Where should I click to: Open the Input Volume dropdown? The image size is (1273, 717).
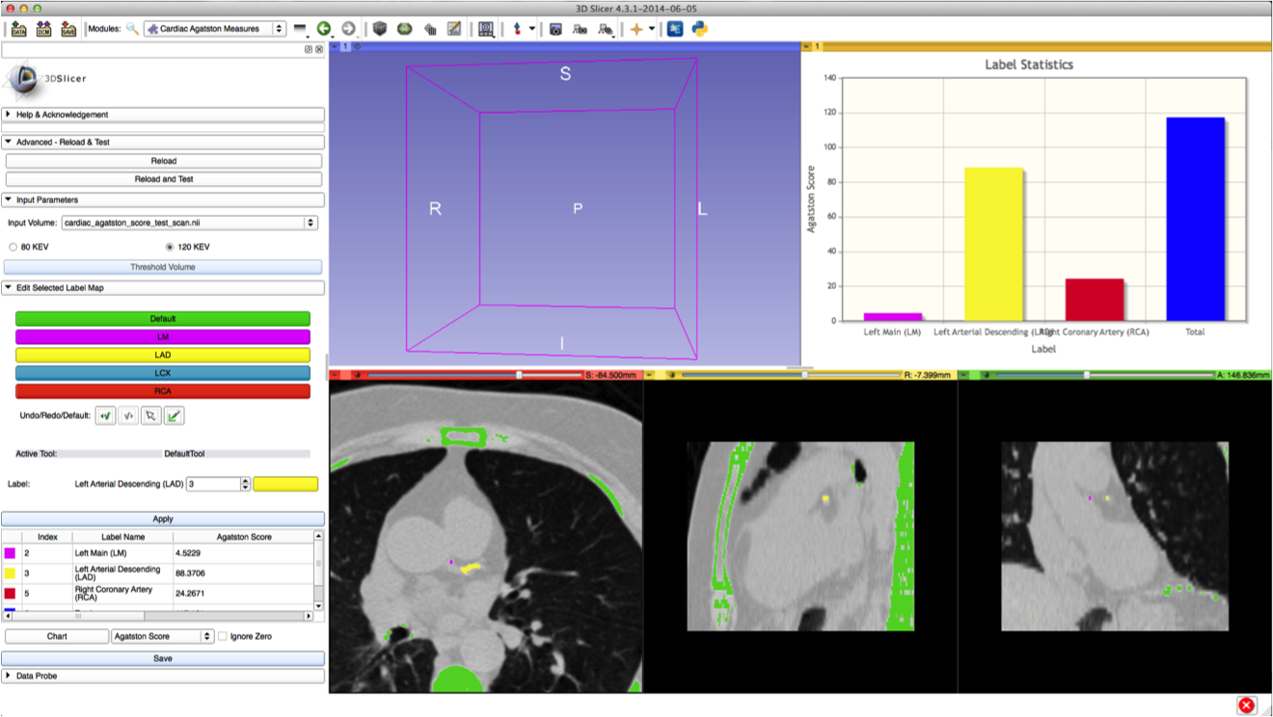coord(189,223)
